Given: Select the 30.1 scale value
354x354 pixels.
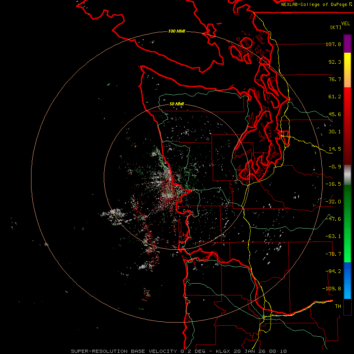Looking at the screenshot, I should coord(335,132).
